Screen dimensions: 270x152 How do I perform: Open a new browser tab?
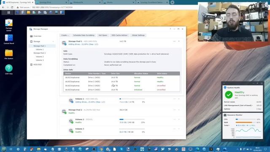click(172, 3)
